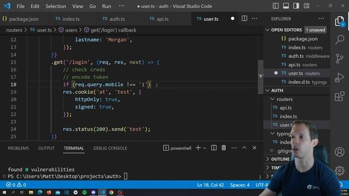
Task: Toggle the bottom panel layout icon
Action: 286,6
